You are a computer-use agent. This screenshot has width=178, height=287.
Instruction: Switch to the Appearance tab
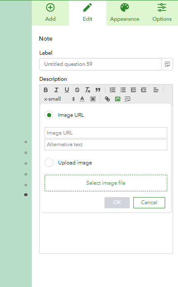point(125,13)
